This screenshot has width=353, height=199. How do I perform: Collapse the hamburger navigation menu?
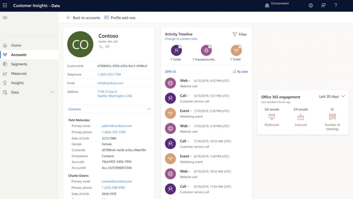point(5,18)
